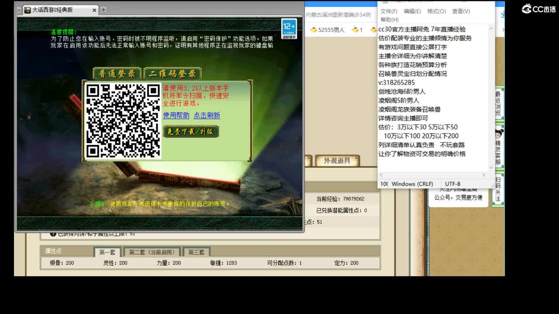Viewport: 559px width, 314px height.
Task: Click the login QR code image
Action: point(123,121)
